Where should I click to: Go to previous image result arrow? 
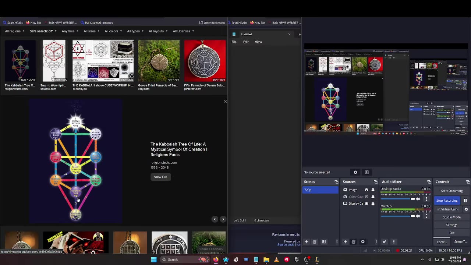[215, 219]
